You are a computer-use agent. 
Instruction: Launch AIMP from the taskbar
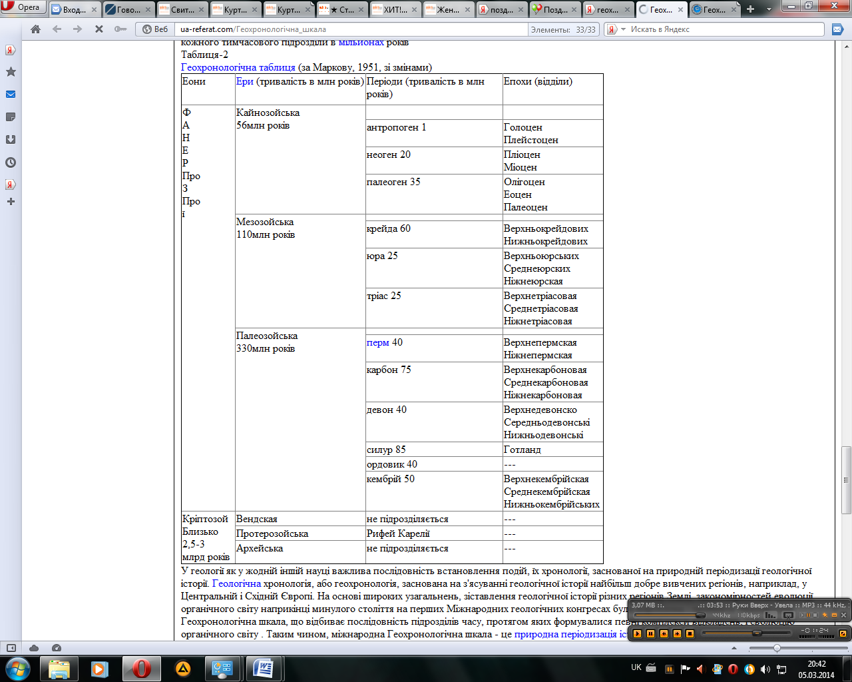183,669
